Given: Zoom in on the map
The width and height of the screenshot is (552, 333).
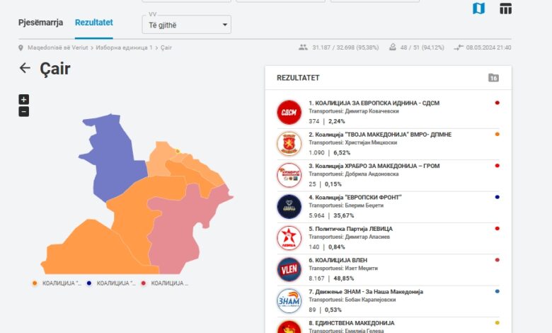Looking at the screenshot, I should pyautogui.click(x=23, y=100).
